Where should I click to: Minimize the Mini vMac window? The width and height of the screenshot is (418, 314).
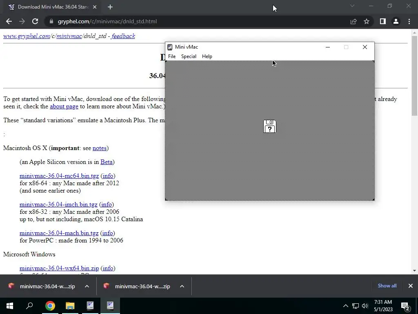328,47
